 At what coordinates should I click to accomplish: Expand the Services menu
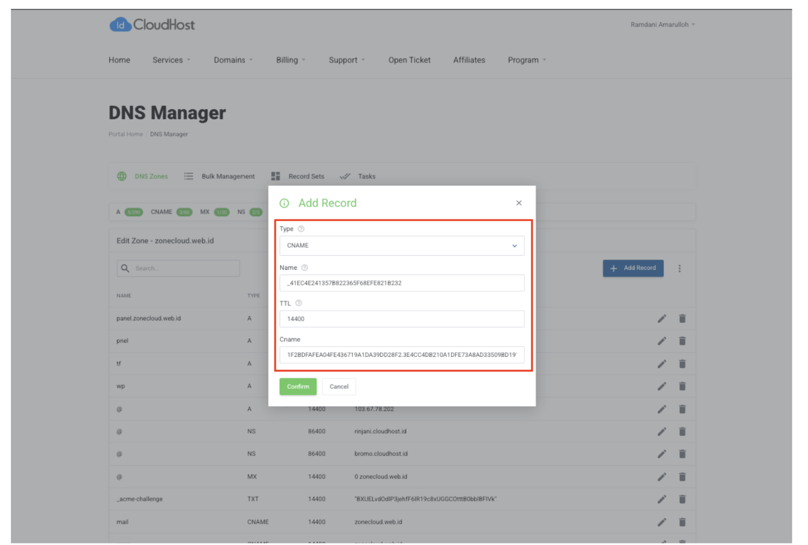click(171, 60)
